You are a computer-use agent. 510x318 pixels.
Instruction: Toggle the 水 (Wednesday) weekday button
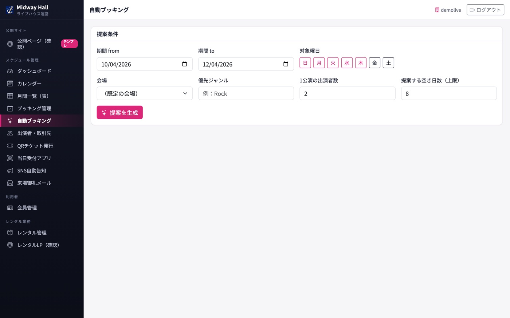tap(347, 63)
